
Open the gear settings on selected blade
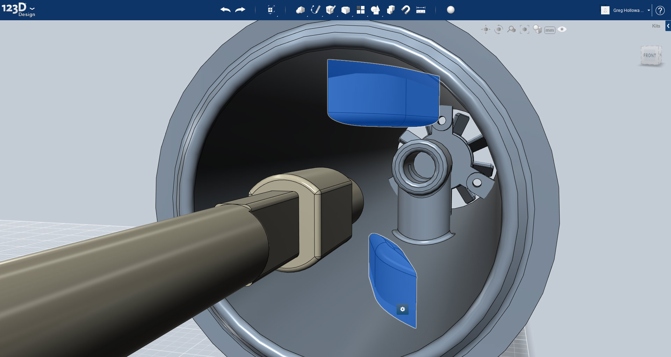(x=403, y=309)
